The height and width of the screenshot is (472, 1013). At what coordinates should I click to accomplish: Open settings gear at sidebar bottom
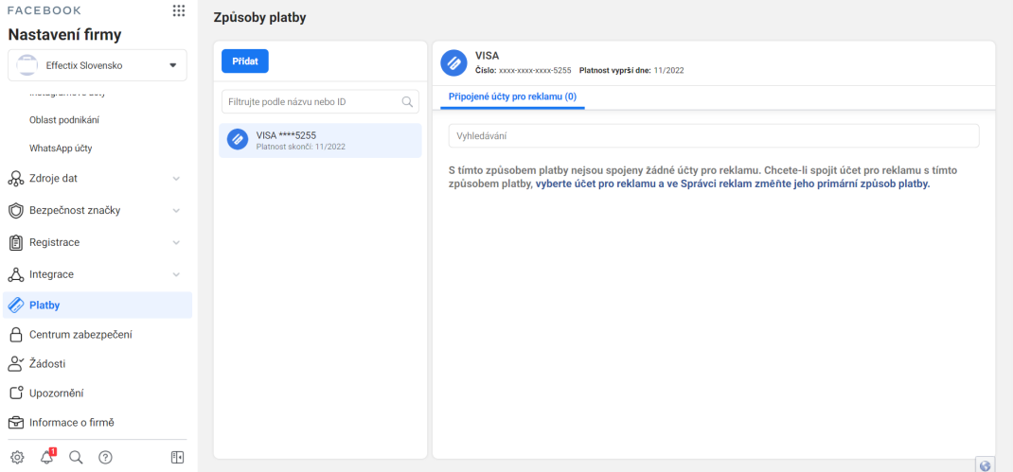click(x=17, y=457)
